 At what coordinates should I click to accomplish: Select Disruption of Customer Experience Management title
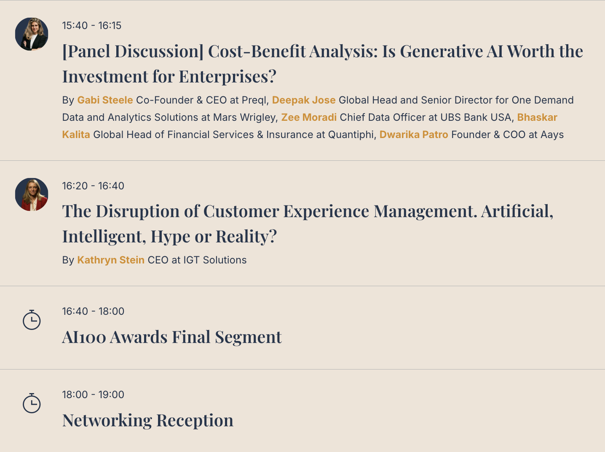308,224
